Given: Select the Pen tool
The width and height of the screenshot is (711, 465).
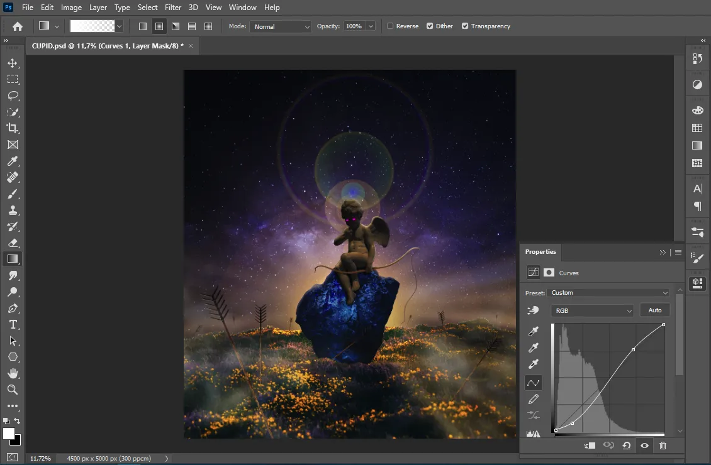Looking at the screenshot, I should 13,309.
